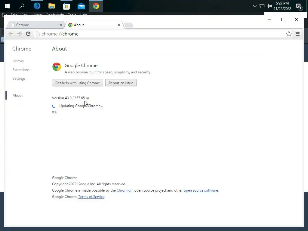Click the Chrome back arrow button

tap(11, 34)
